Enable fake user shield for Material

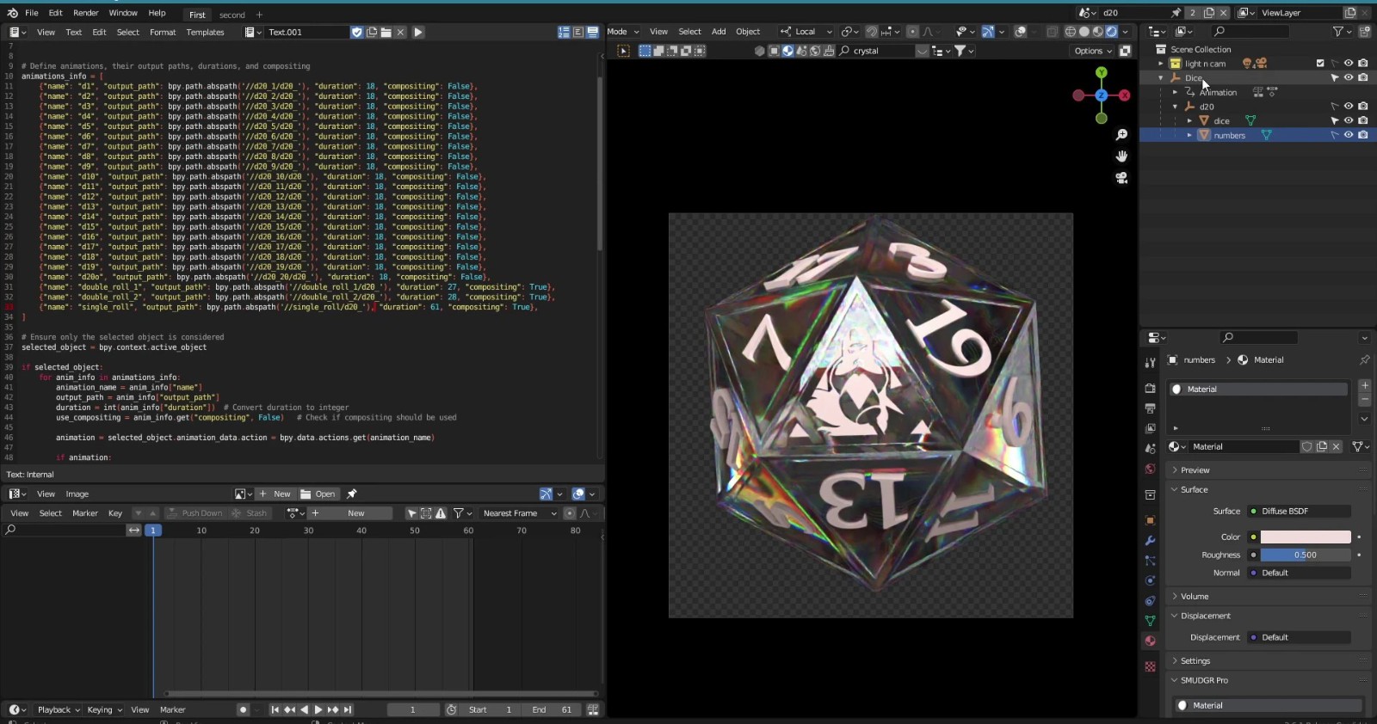[x=1306, y=446]
